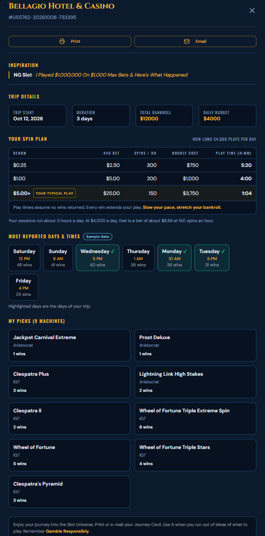
Task: Click the My Picks (9 Machines) heading
Action: click(x=37, y=321)
